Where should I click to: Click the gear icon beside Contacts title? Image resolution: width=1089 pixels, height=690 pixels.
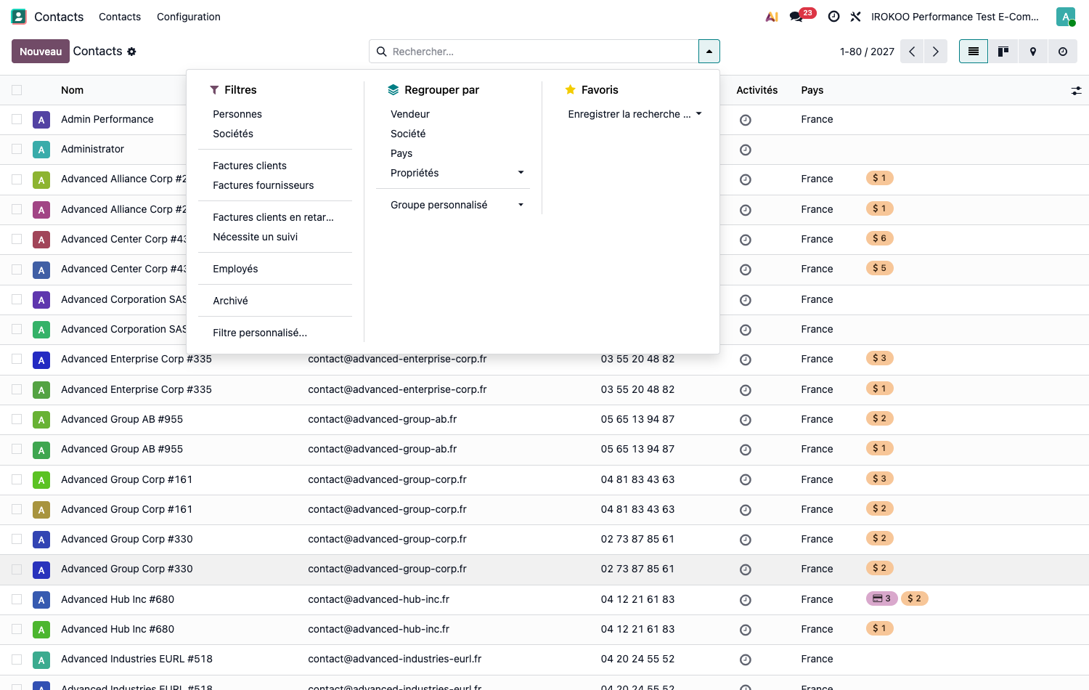(x=131, y=52)
